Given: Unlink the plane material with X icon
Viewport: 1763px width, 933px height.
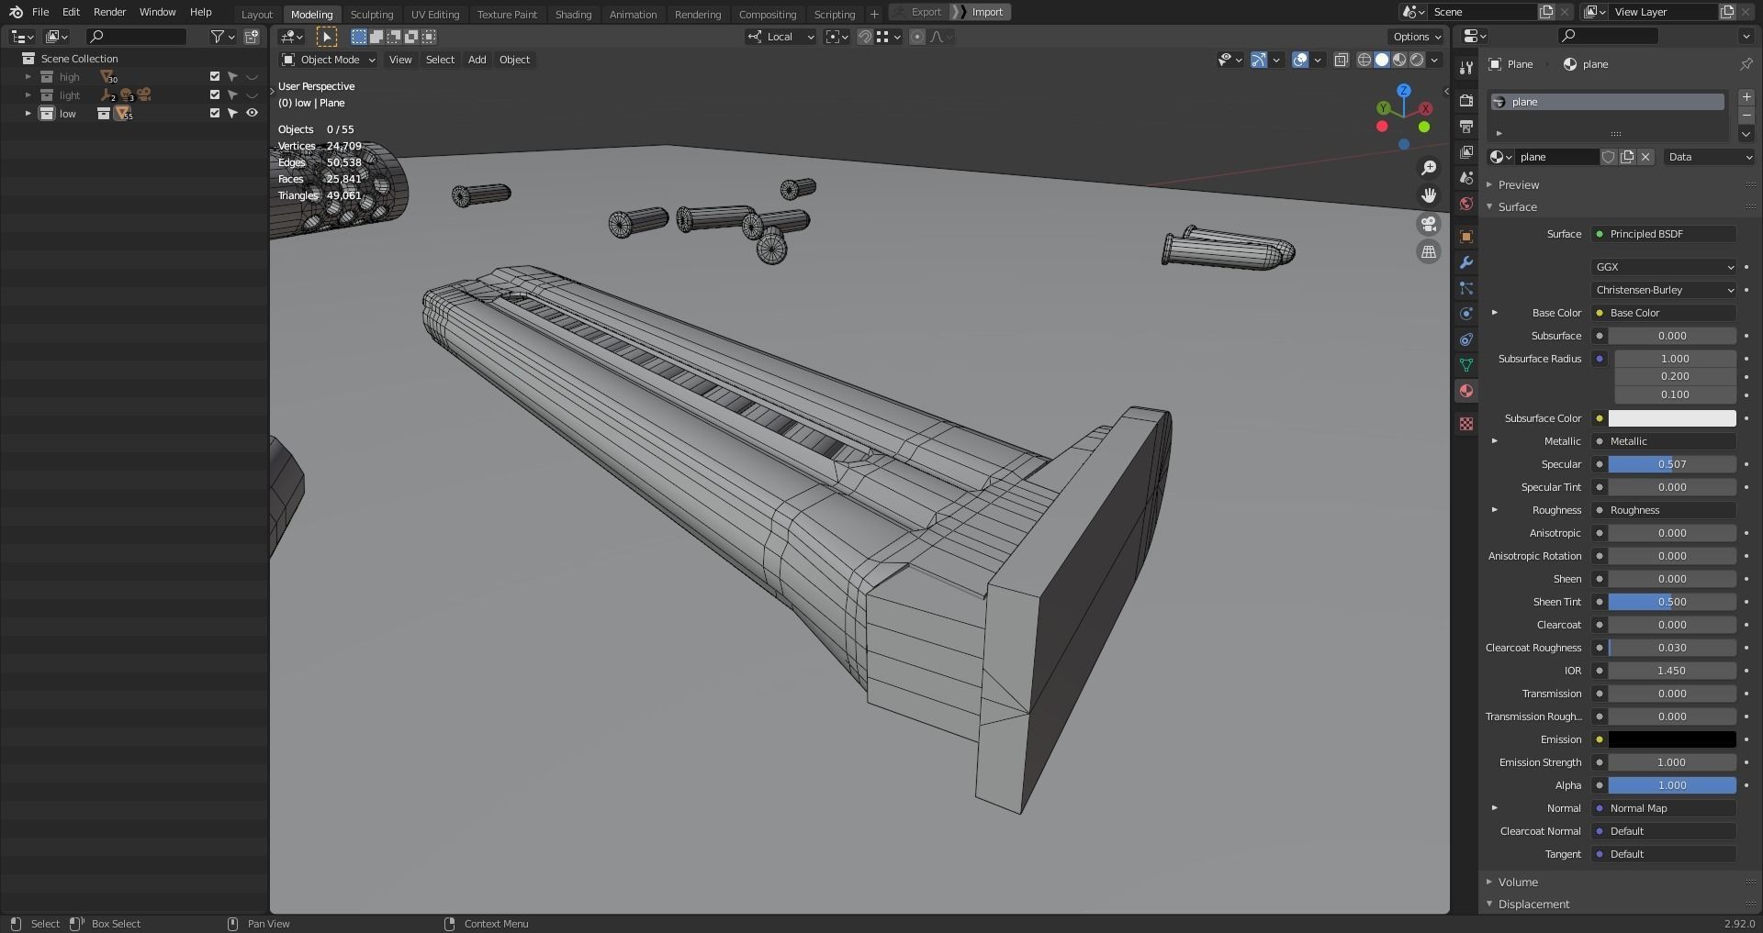Looking at the screenshot, I should [x=1645, y=157].
